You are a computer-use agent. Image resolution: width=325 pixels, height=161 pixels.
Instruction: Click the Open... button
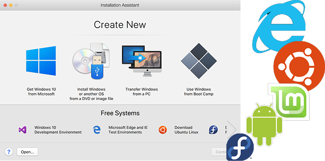coord(27,152)
